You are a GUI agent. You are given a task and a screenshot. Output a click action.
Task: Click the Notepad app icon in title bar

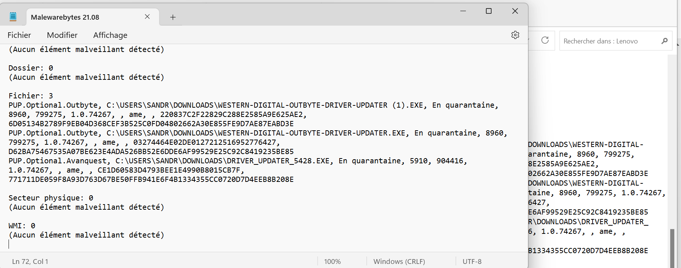click(13, 17)
